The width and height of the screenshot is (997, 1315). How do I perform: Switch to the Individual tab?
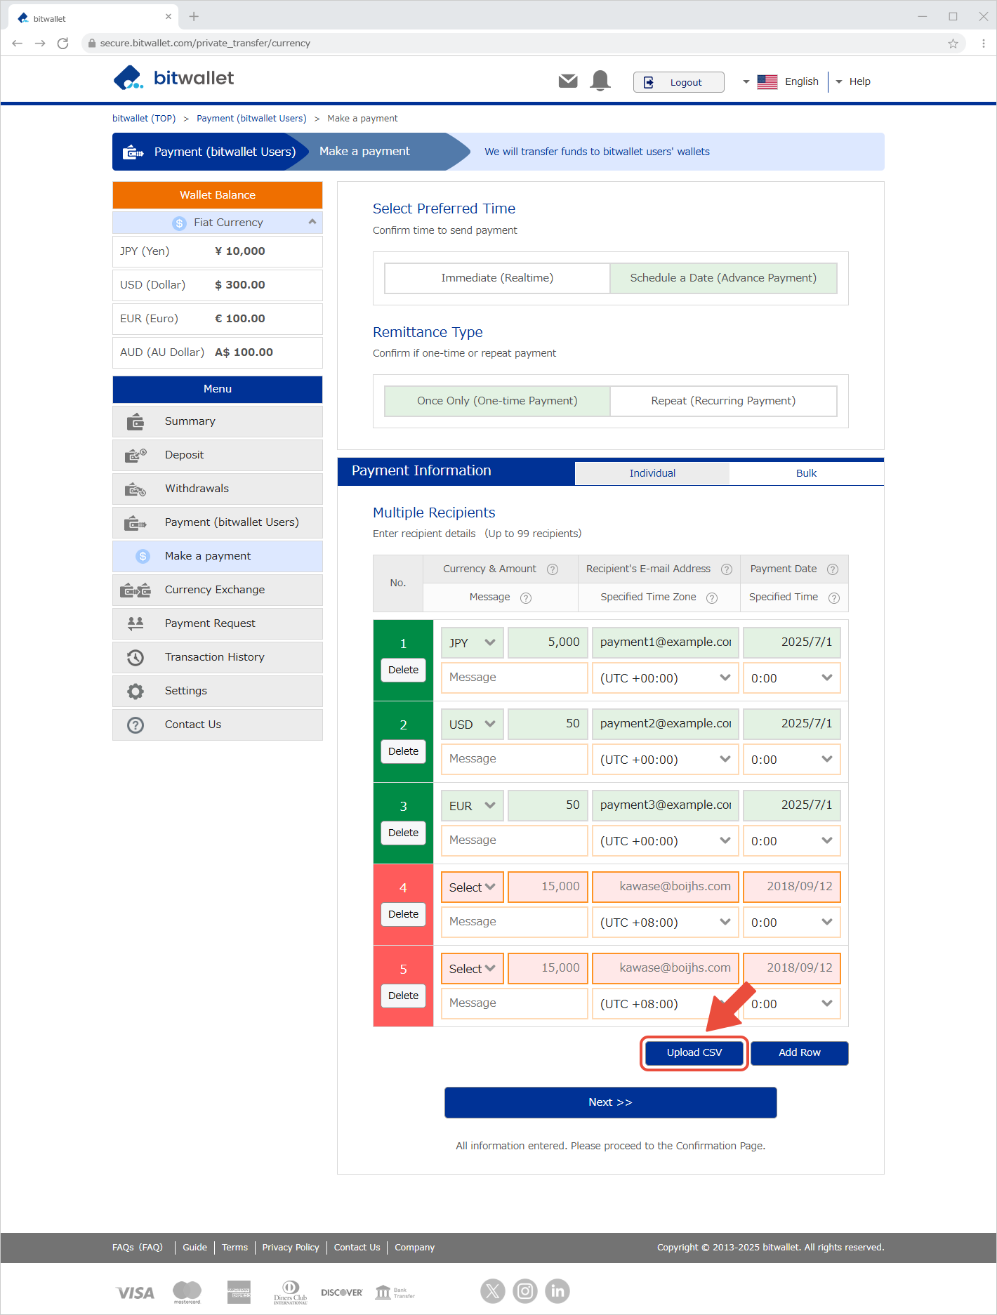tap(652, 473)
